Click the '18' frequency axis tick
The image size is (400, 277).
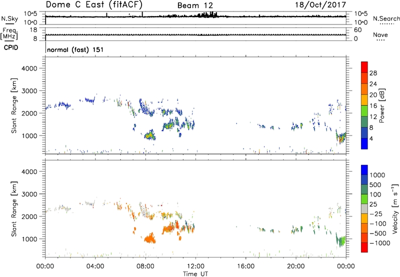[33, 30]
